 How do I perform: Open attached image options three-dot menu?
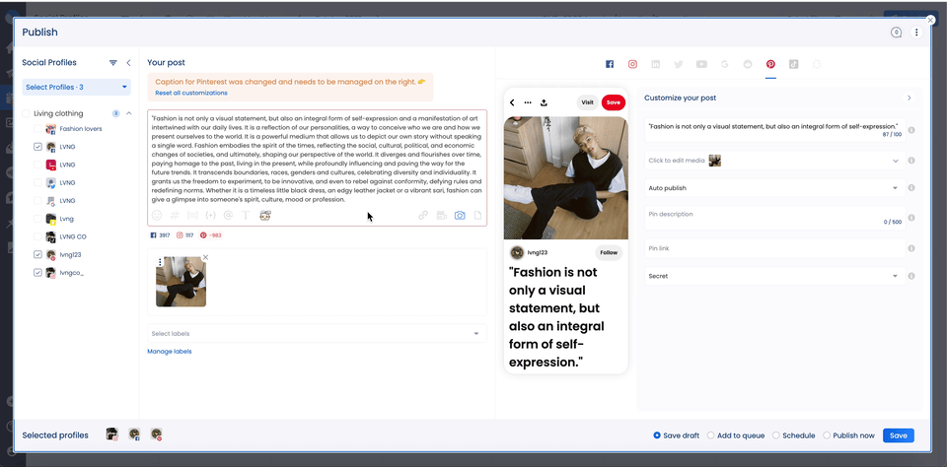click(160, 262)
